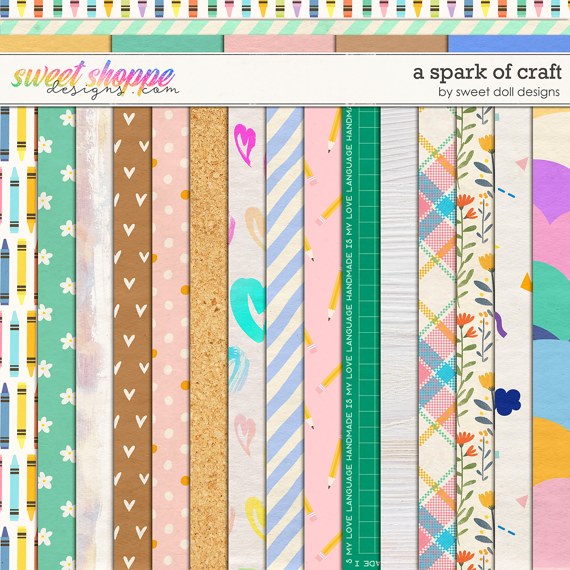Select the blue color swatch
Image resolution: width=570 pixels, height=570 pixels.
[509, 44]
